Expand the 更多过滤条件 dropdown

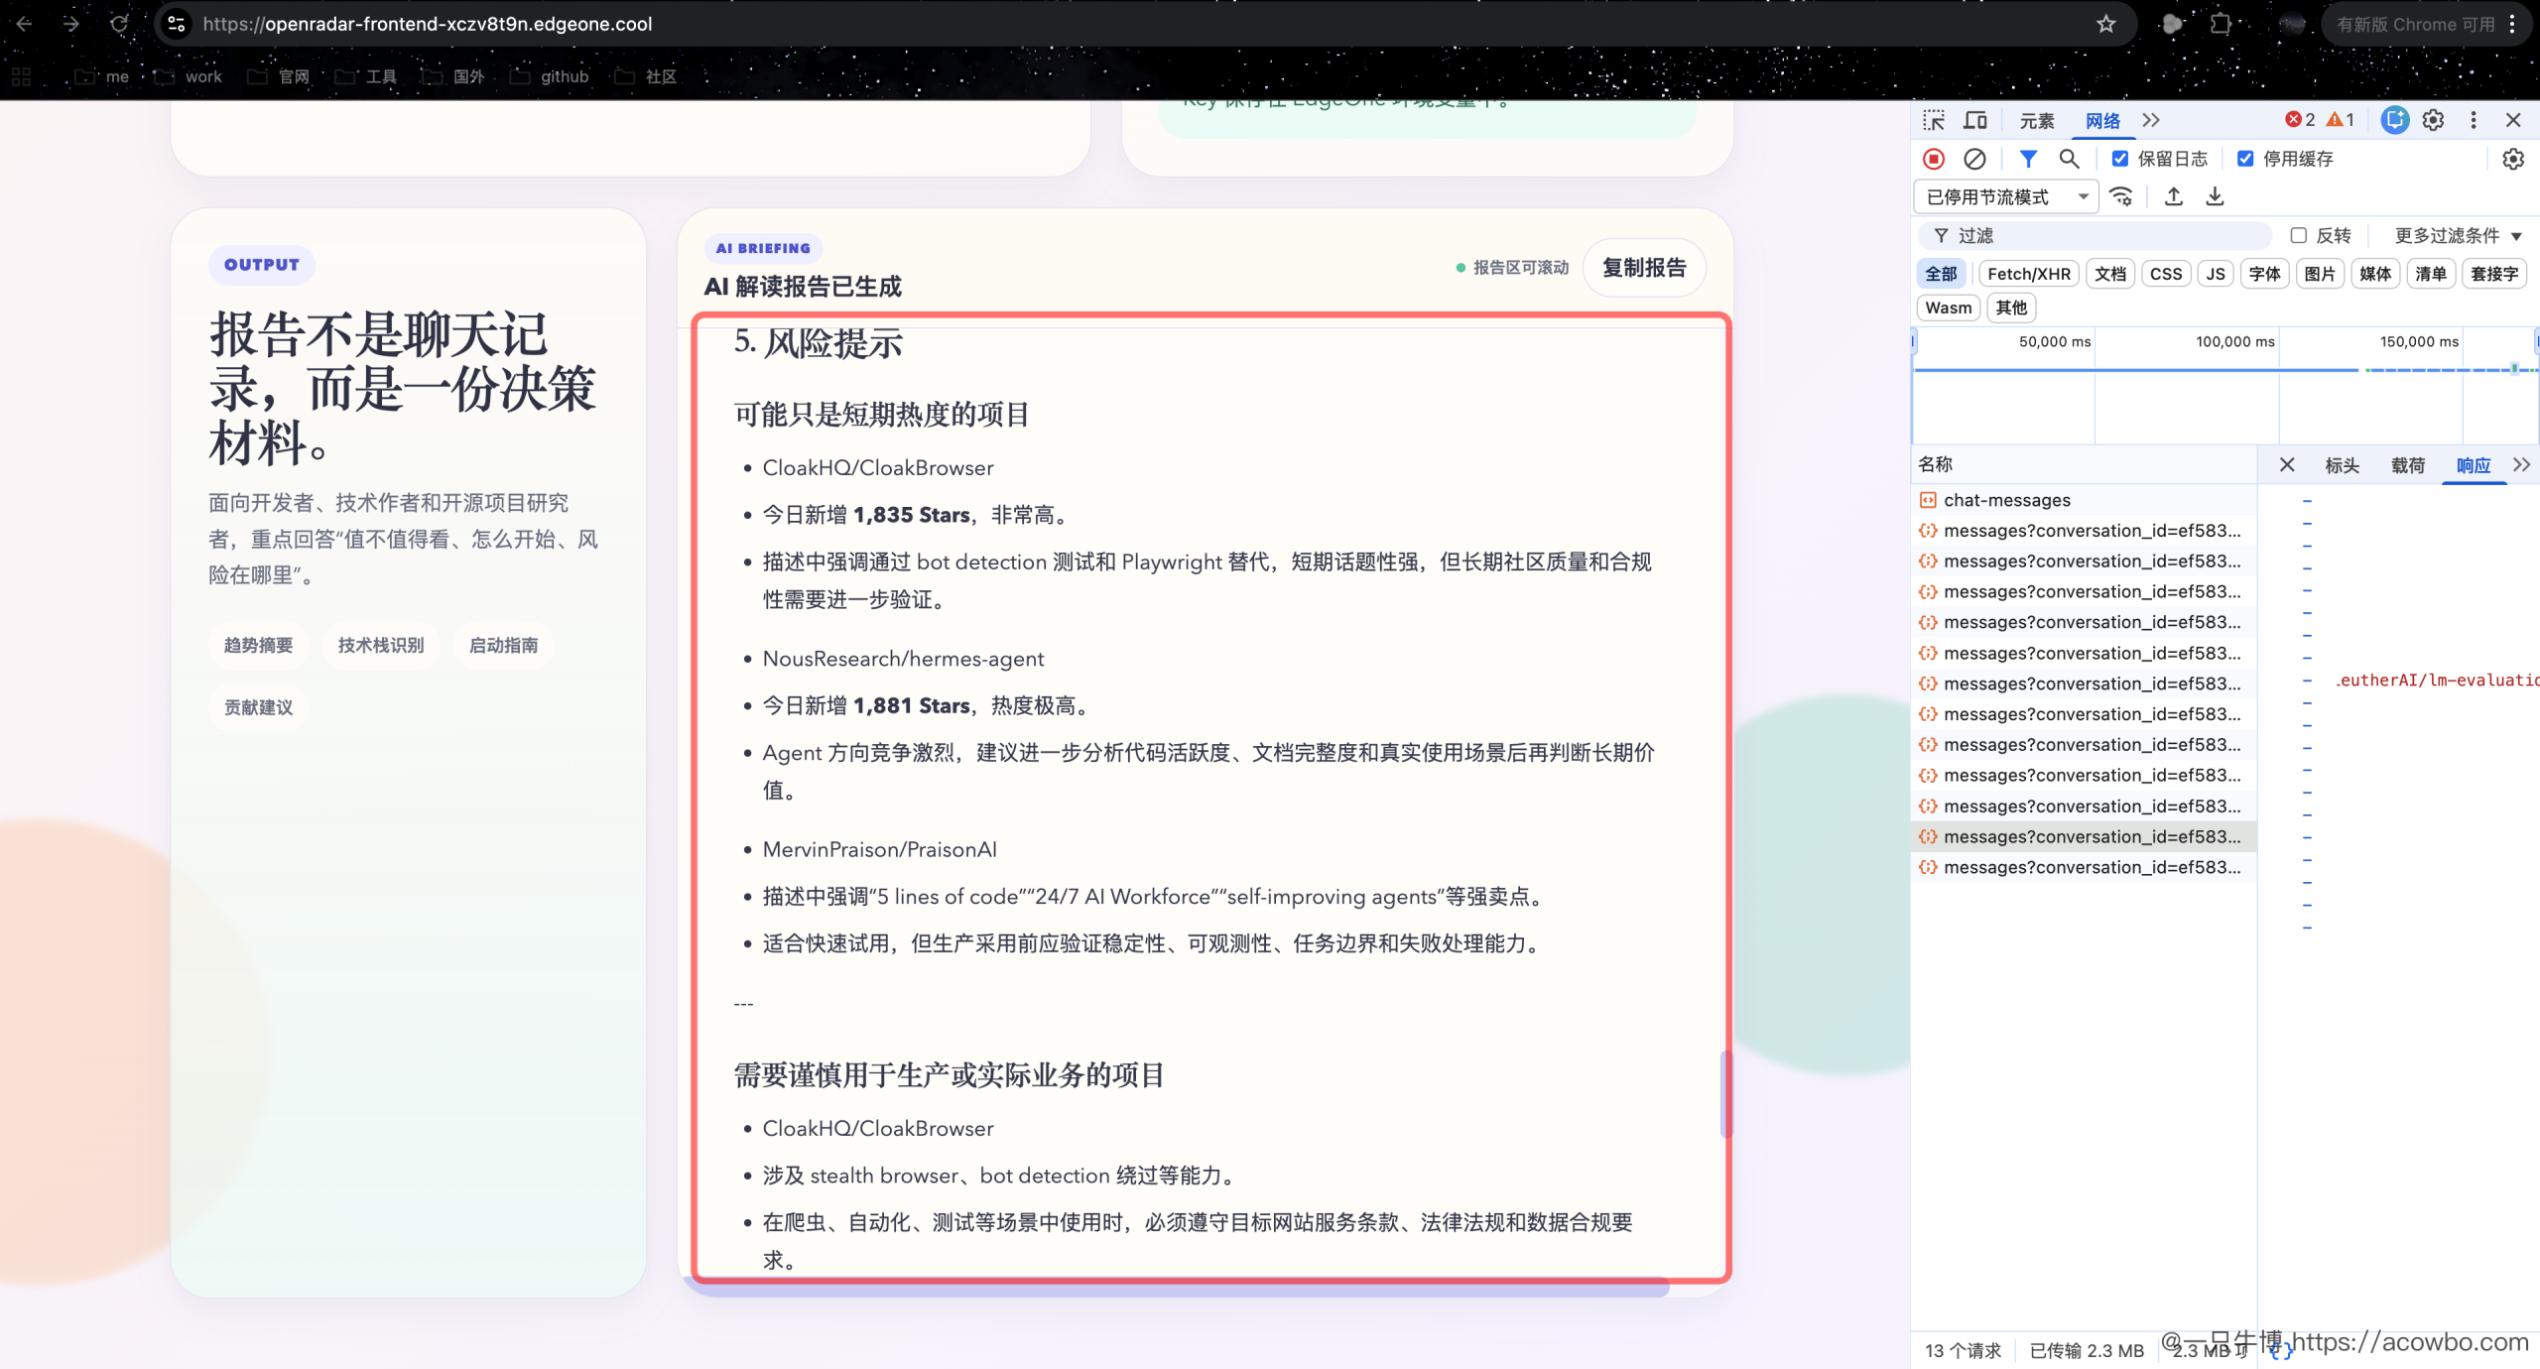(2458, 235)
